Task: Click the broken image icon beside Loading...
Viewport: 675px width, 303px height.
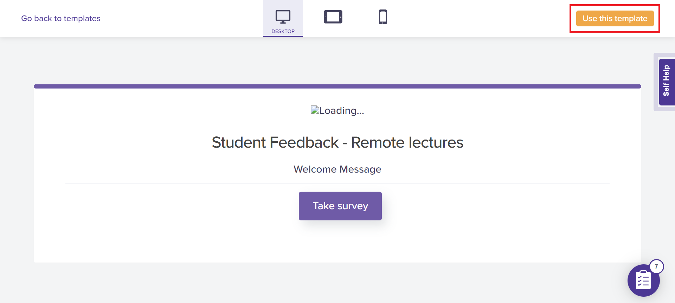Action: point(315,110)
